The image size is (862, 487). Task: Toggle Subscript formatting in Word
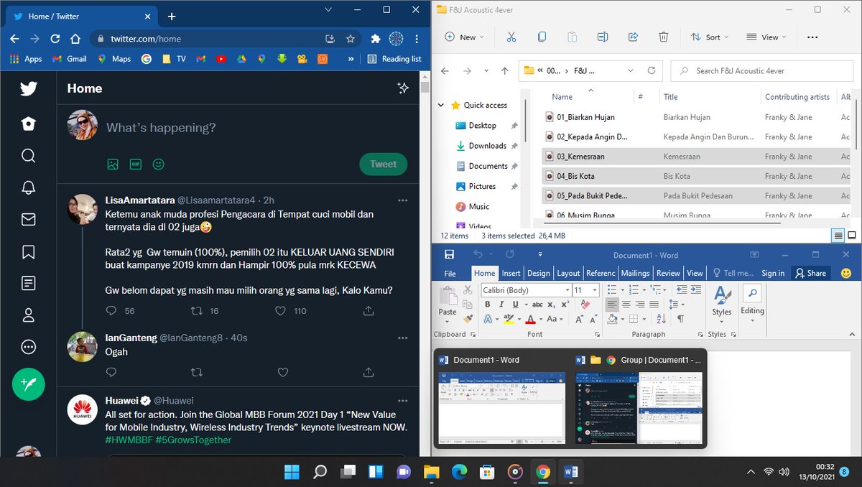click(x=553, y=305)
